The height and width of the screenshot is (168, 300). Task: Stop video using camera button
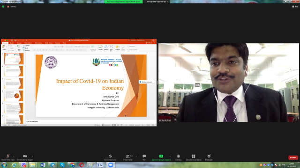[25, 157]
